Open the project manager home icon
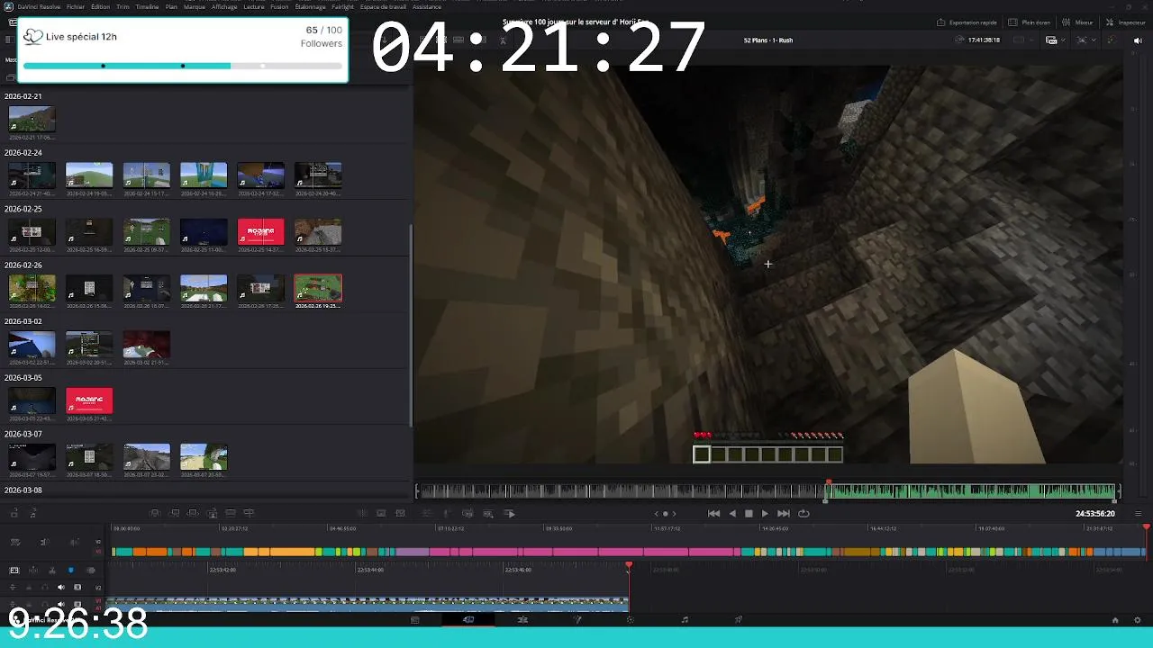The image size is (1153, 648). 1115,619
